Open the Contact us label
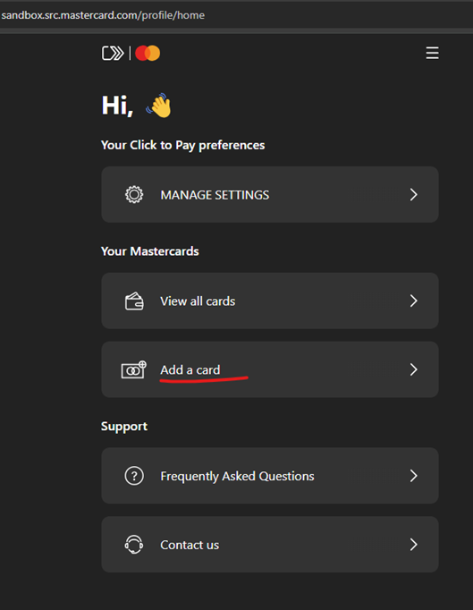The height and width of the screenshot is (610, 473). pos(190,545)
